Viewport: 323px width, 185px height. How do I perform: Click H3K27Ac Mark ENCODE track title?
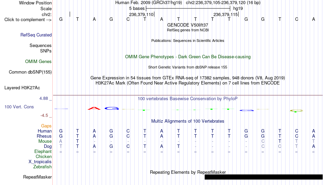[x=188, y=83]
